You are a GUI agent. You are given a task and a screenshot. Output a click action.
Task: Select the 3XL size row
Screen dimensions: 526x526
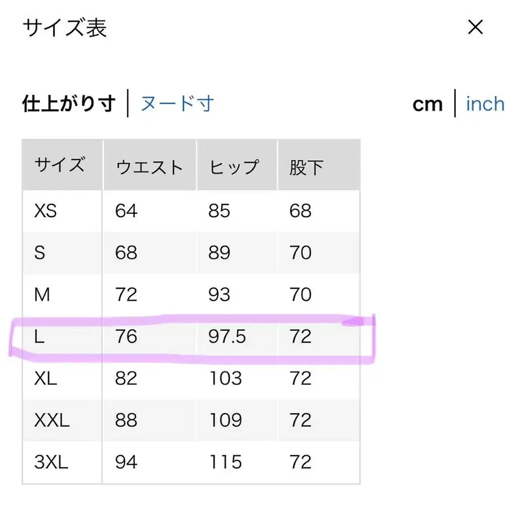[x=51, y=462]
